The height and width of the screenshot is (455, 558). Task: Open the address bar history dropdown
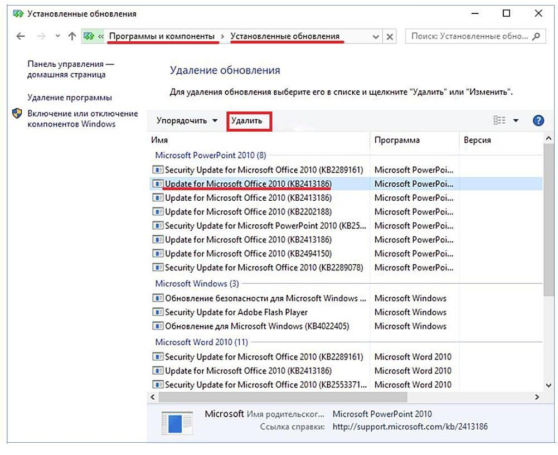click(376, 37)
